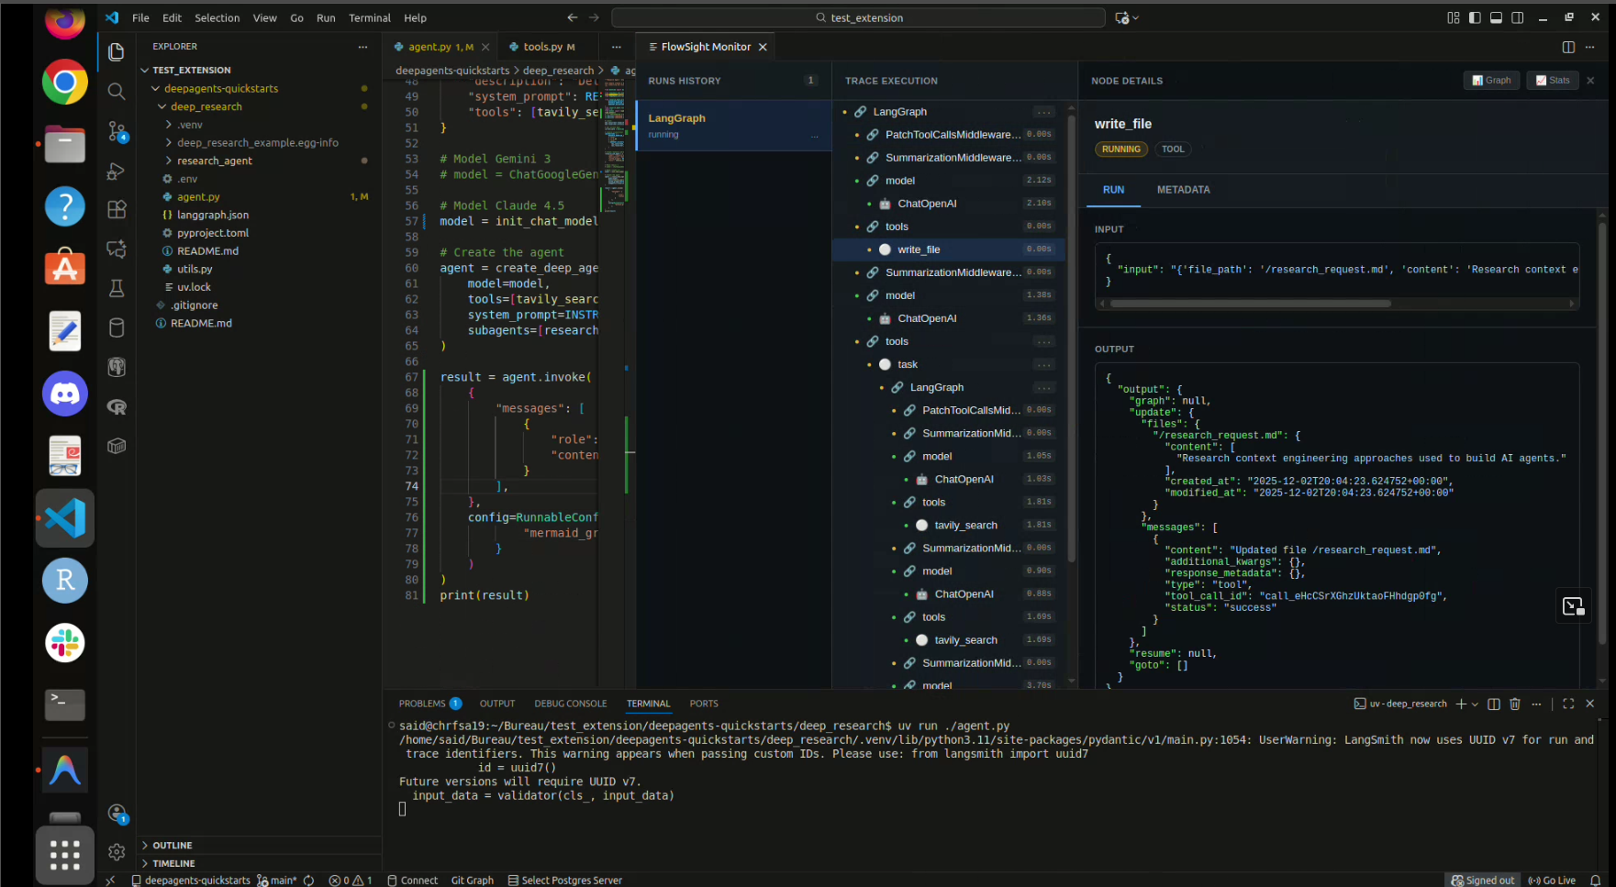Expand the OUTLINE section
This screenshot has width=1616, height=887.
173,845
